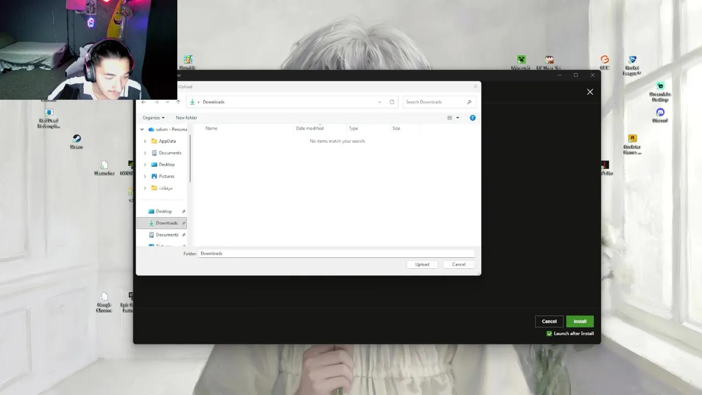Click the Upload button

point(422,264)
